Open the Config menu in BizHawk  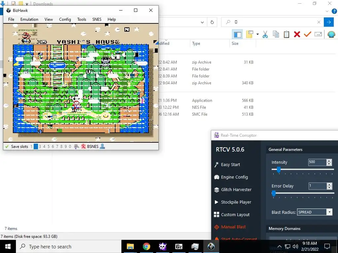pyautogui.click(x=65, y=19)
